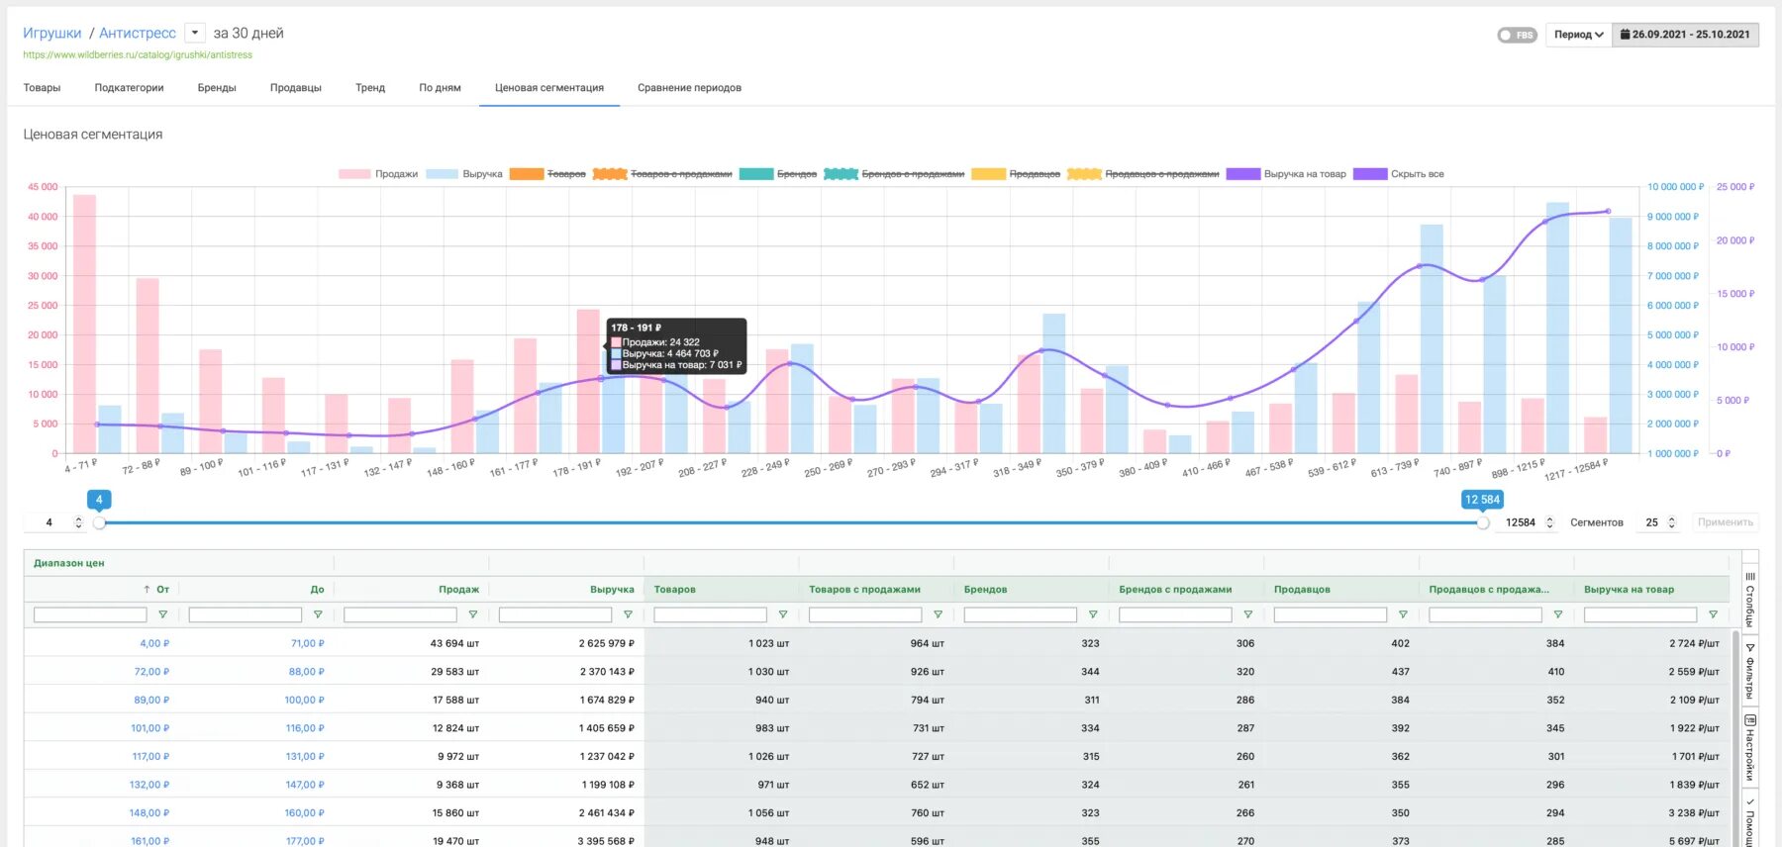Open filter icon for the Брендов column
Screen dimensions: 1782x847
point(1093,614)
